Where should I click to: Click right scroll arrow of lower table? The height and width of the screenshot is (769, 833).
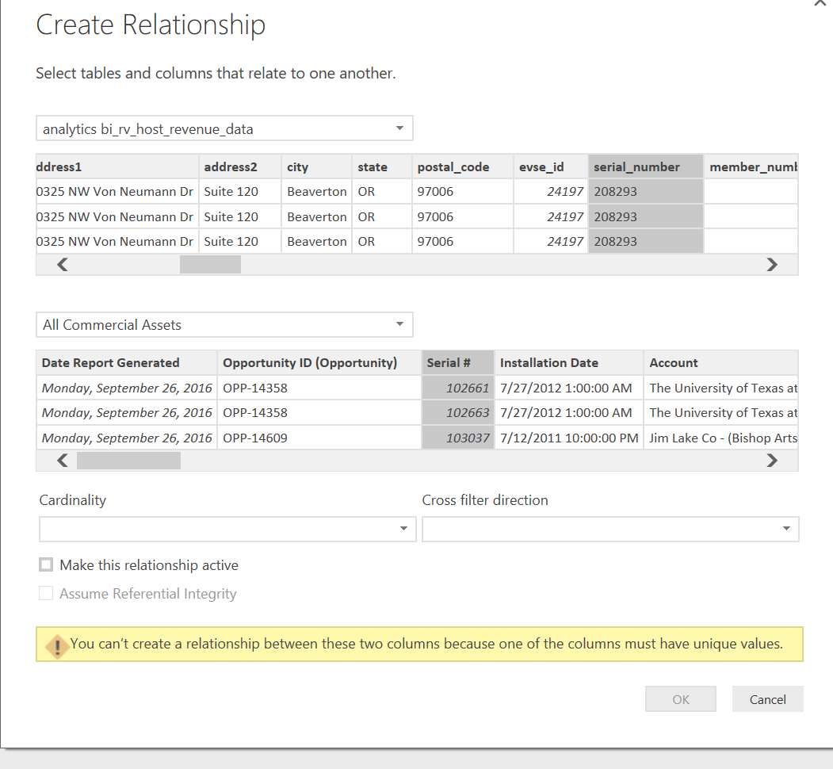(772, 461)
